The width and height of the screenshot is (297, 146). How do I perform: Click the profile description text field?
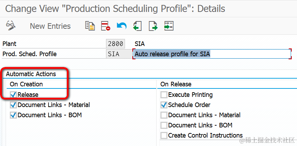pyautogui.click(x=212, y=54)
